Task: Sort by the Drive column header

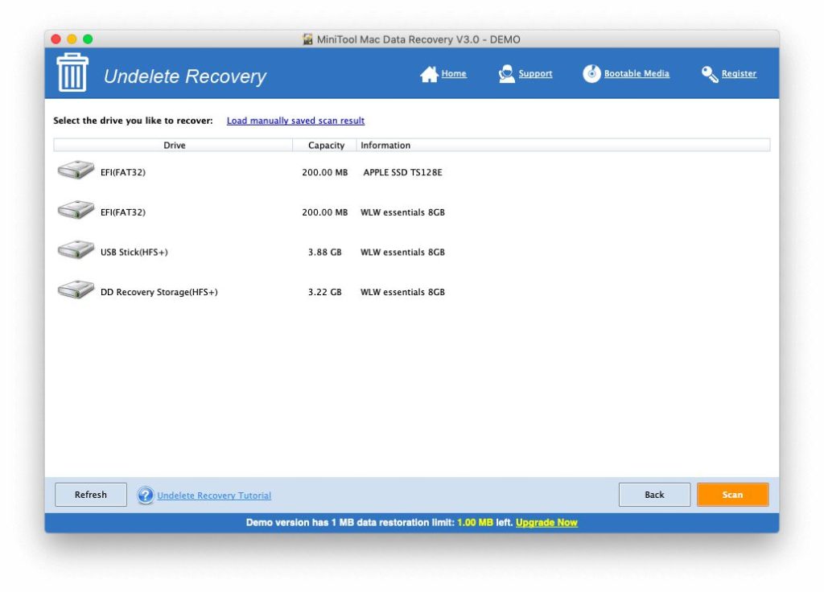Action: 174,145
